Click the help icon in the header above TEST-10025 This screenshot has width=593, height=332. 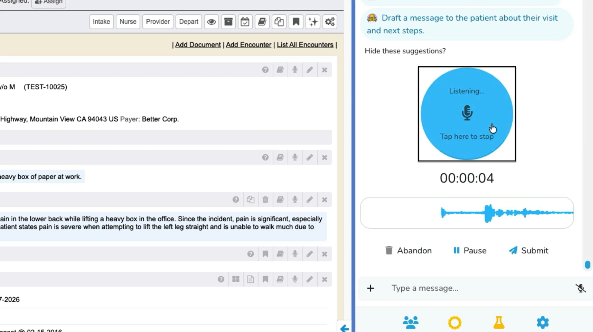coord(265,70)
